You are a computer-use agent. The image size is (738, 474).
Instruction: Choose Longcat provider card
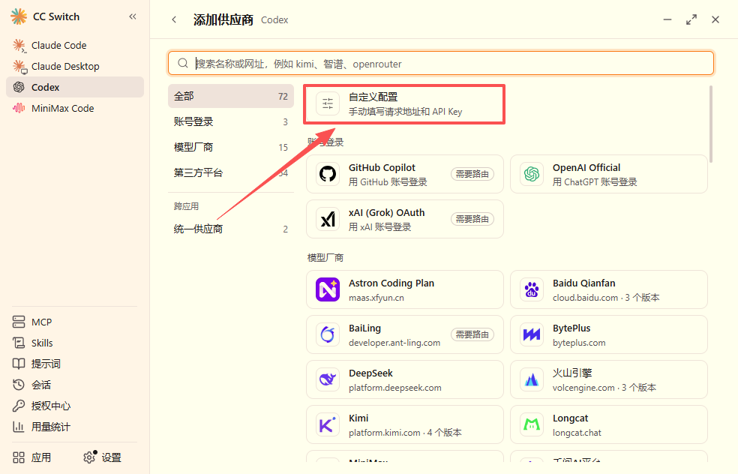[x=608, y=424]
